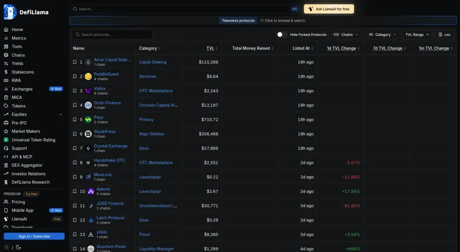Image resolution: width=460 pixels, height=252 pixels.
Task: Open the Category filter dropdown
Action: (x=382, y=35)
